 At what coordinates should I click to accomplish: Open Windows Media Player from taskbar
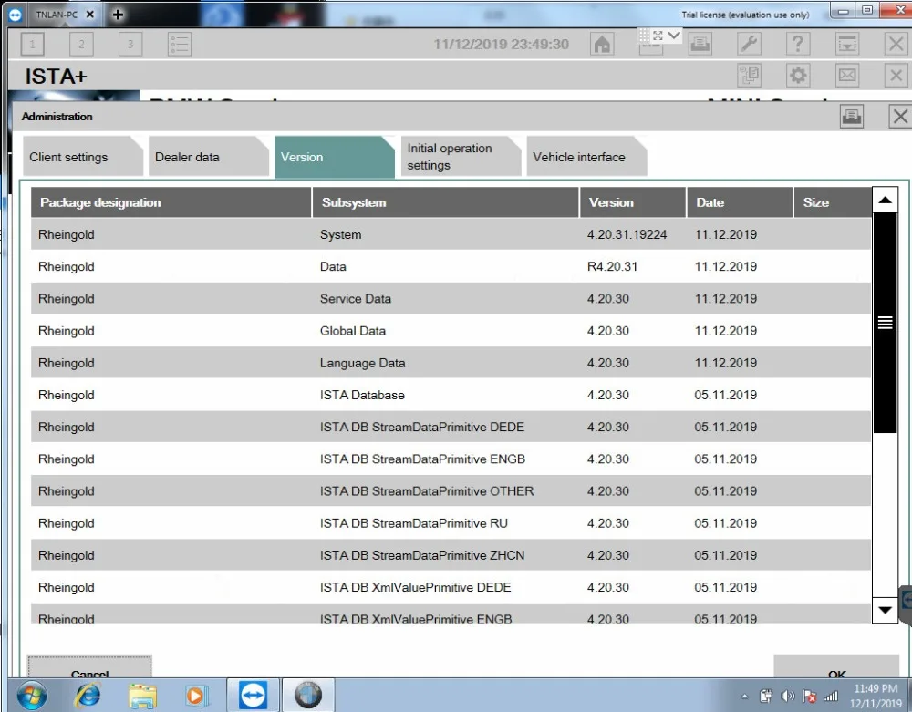click(197, 696)
